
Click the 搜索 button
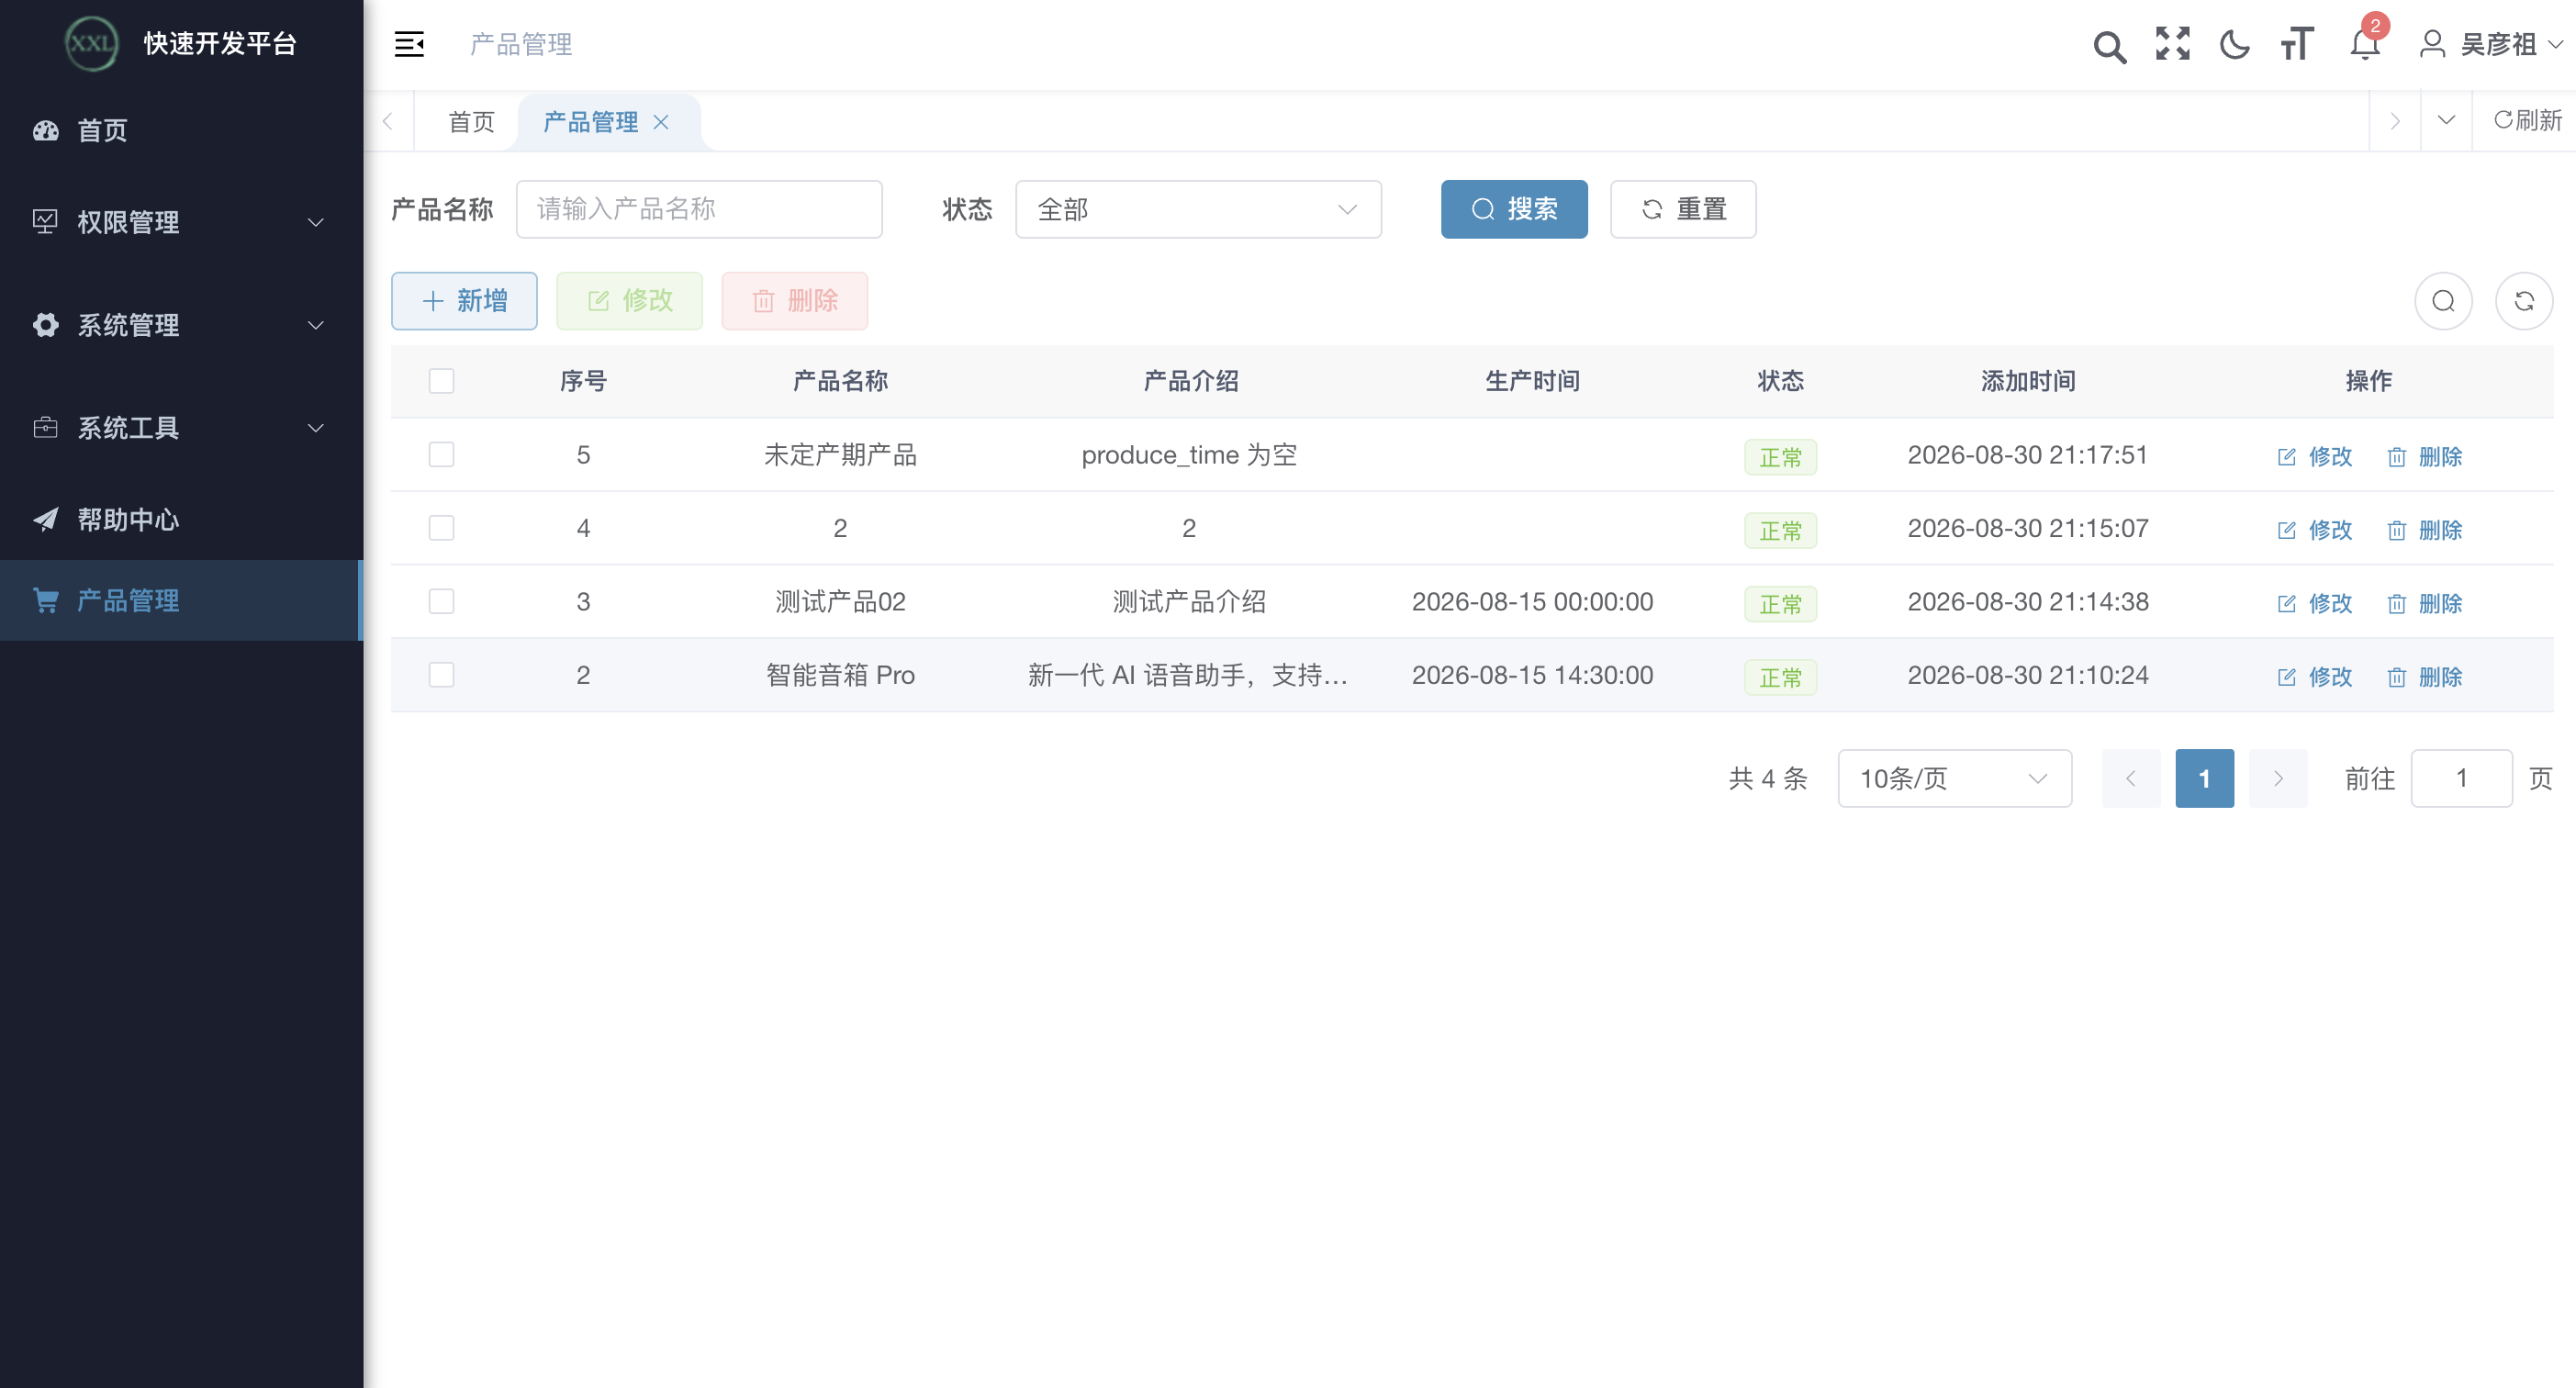[1514, 209]
